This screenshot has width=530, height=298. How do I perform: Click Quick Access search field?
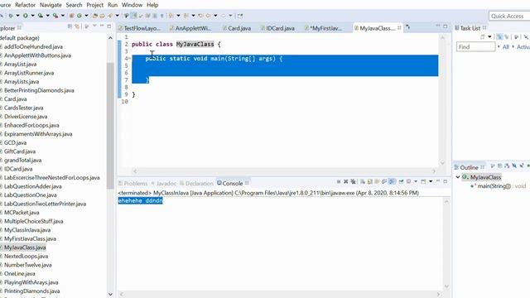click(x=509, y=16)
